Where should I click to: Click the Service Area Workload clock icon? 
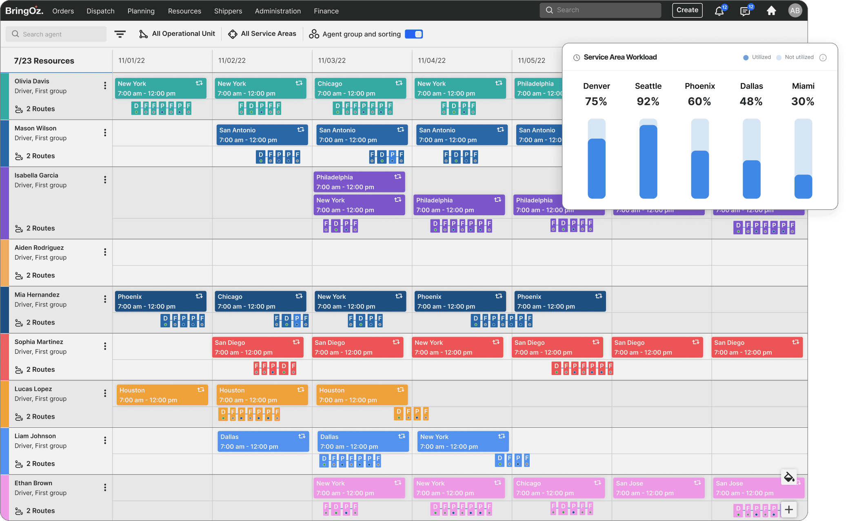[x=577, y=57]
